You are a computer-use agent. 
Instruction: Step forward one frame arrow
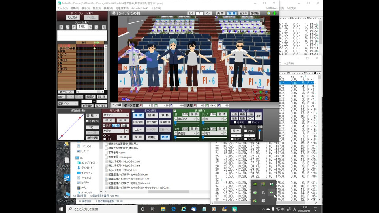pos(90,27)
